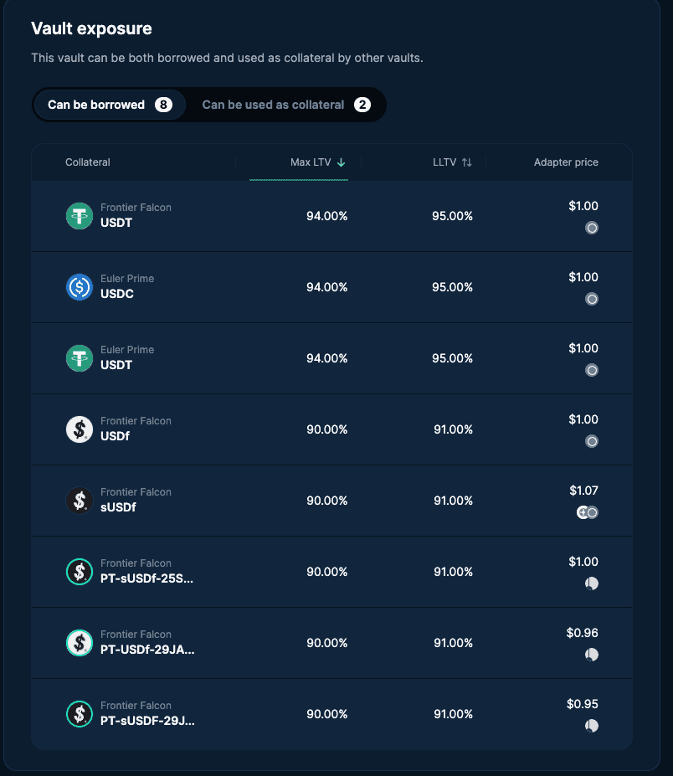Switch to Can be borrowed tab
Screen dimensions: 673x776
109,105
